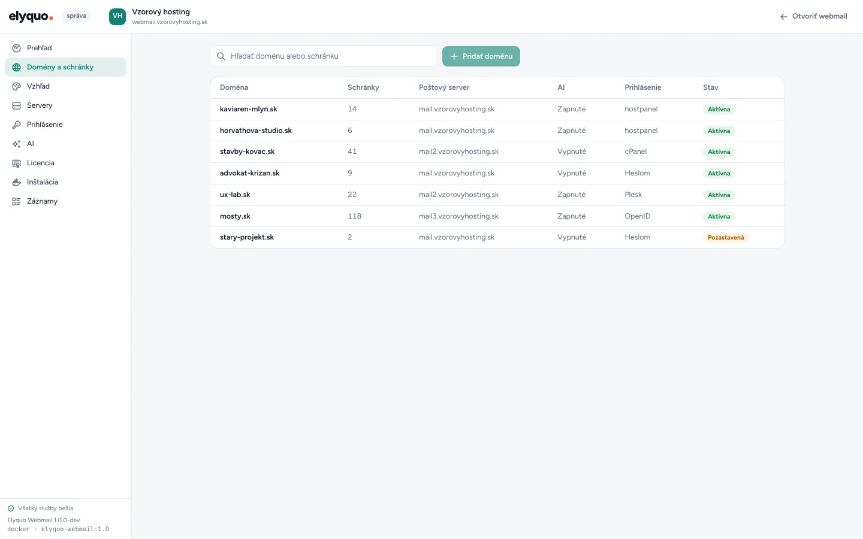Select Licencia in the sidebar
Screen dimensions: 863x539
click(x=66, y=163)
